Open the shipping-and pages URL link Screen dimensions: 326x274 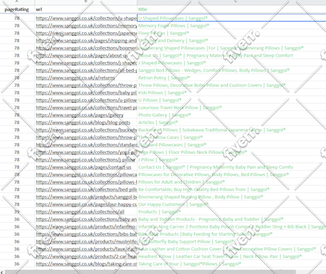click(x=86, y=41)
